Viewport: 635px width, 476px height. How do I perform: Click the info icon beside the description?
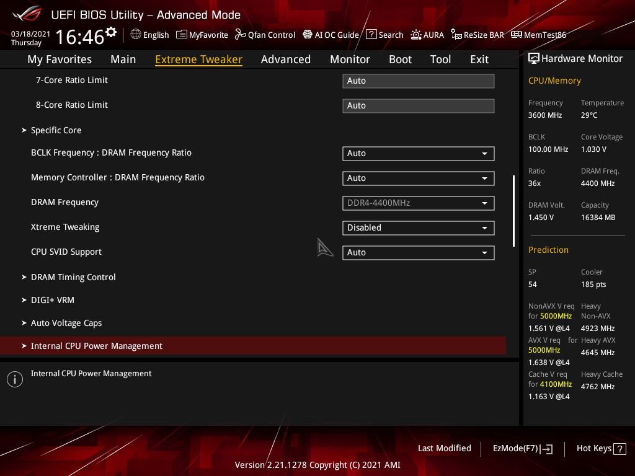(15, 379)
